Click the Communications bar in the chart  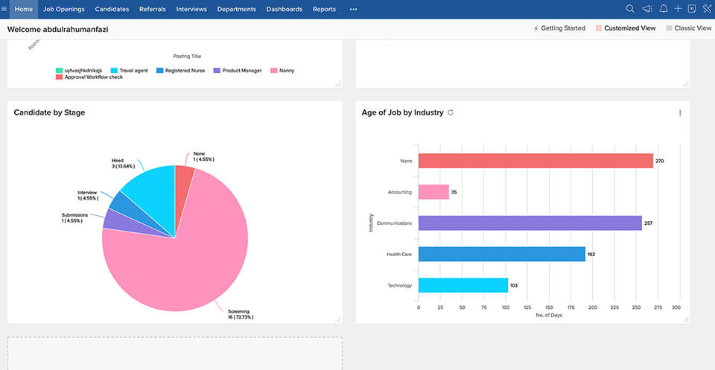coord(530,223)
